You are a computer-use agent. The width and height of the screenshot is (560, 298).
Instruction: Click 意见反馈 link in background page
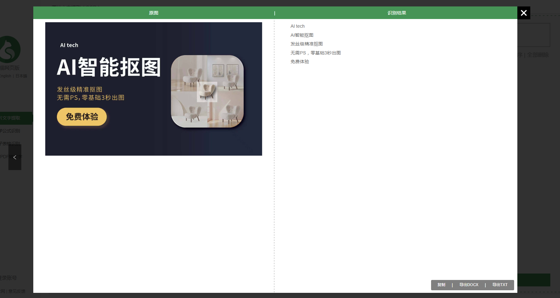(x=17, y=291)
